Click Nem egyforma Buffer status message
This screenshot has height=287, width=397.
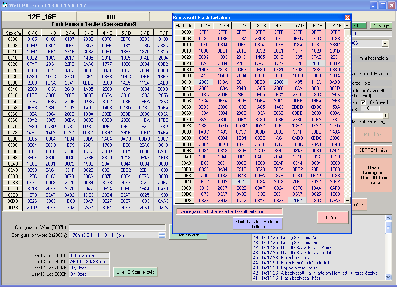(x=230, y=211)
